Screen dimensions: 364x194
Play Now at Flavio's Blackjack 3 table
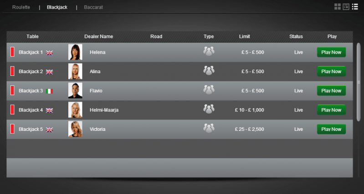pos(331,90)
